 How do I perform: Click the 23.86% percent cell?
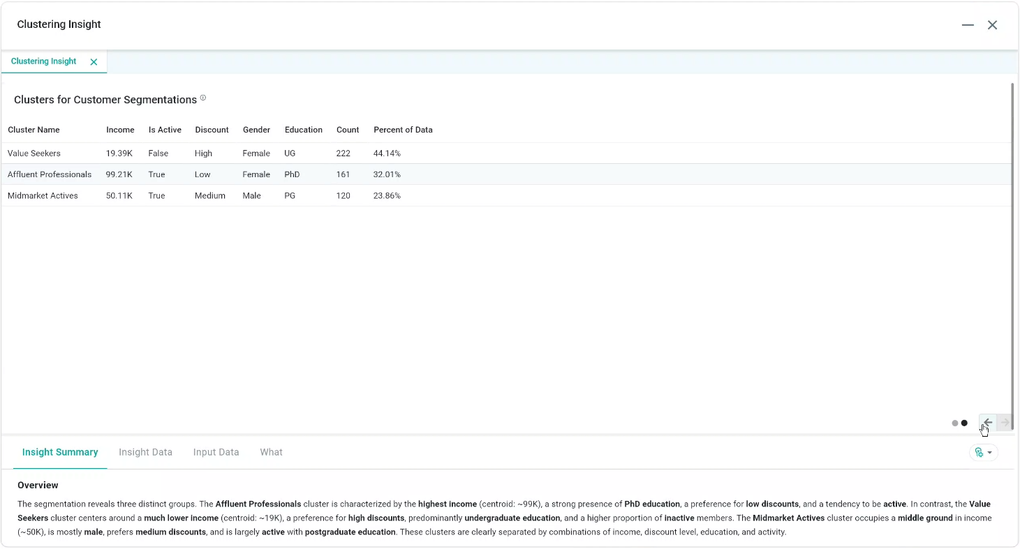coord(387,196)
